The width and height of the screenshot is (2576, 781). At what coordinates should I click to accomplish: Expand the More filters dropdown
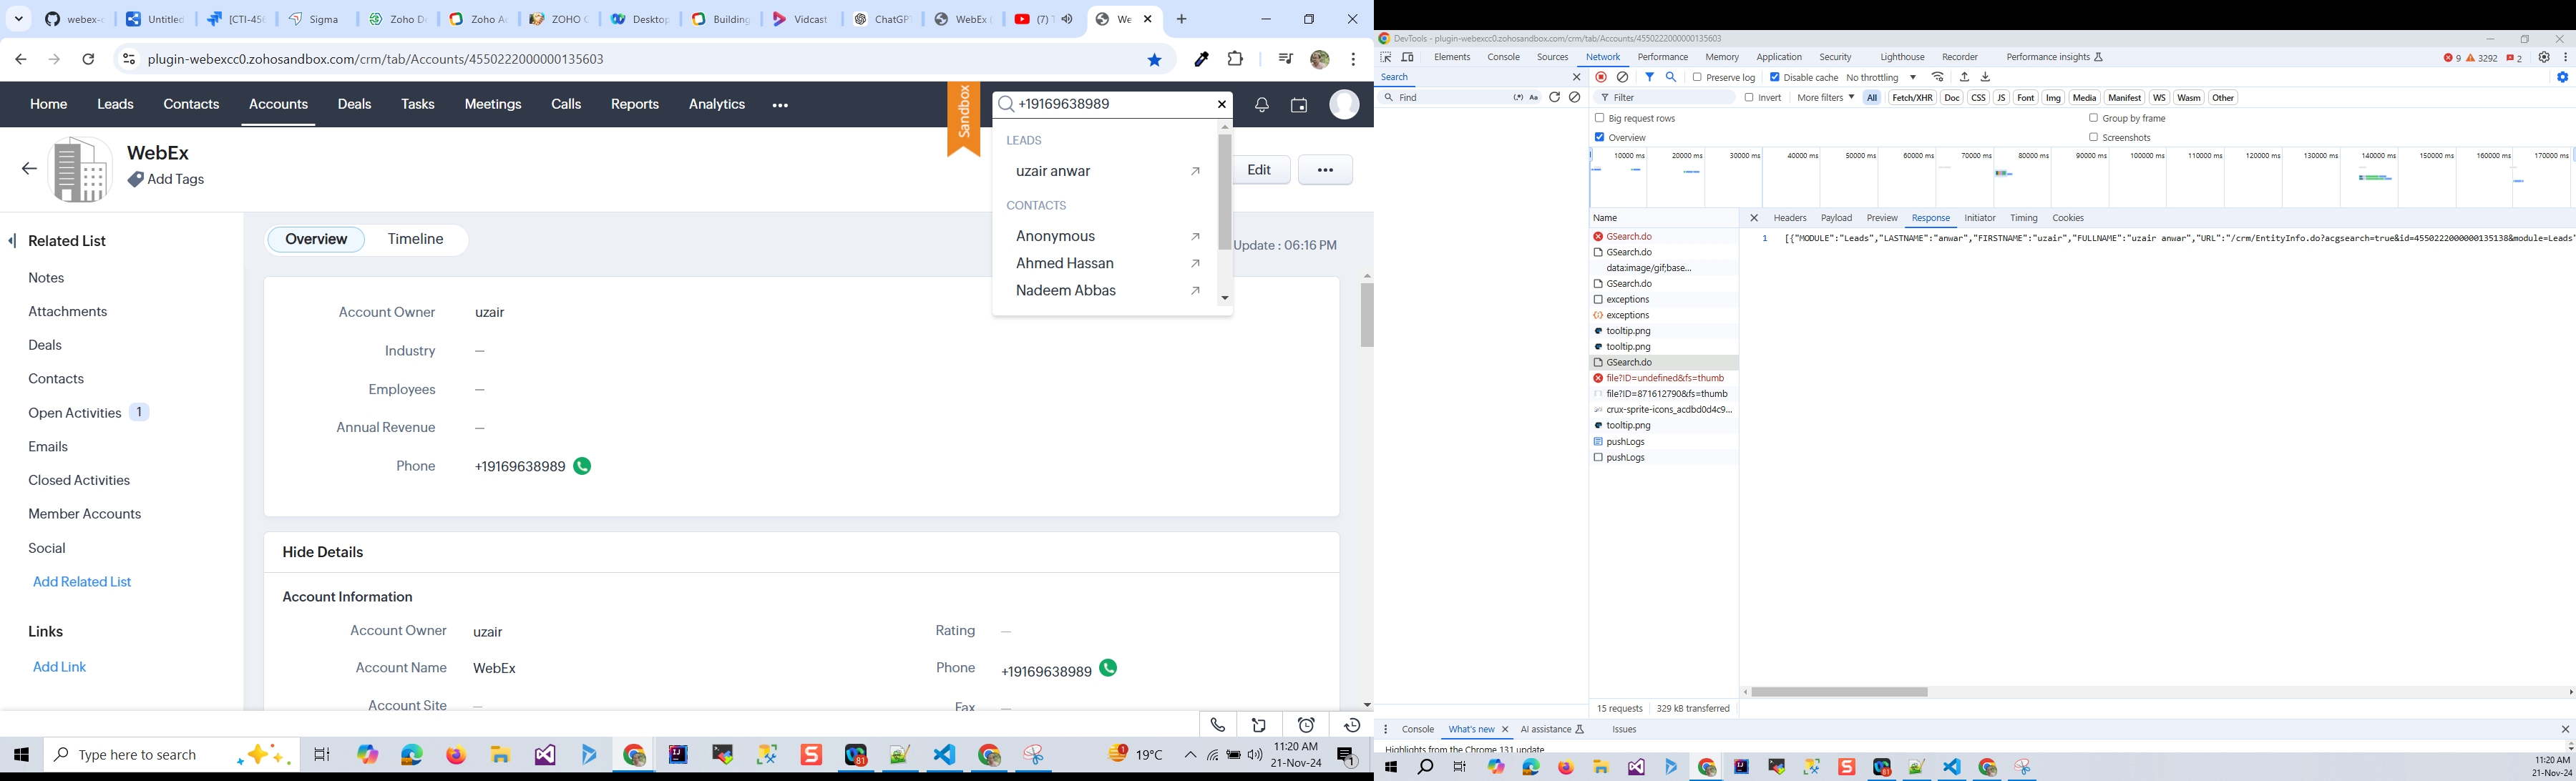pyautogui.click(x=1825, y=98)
